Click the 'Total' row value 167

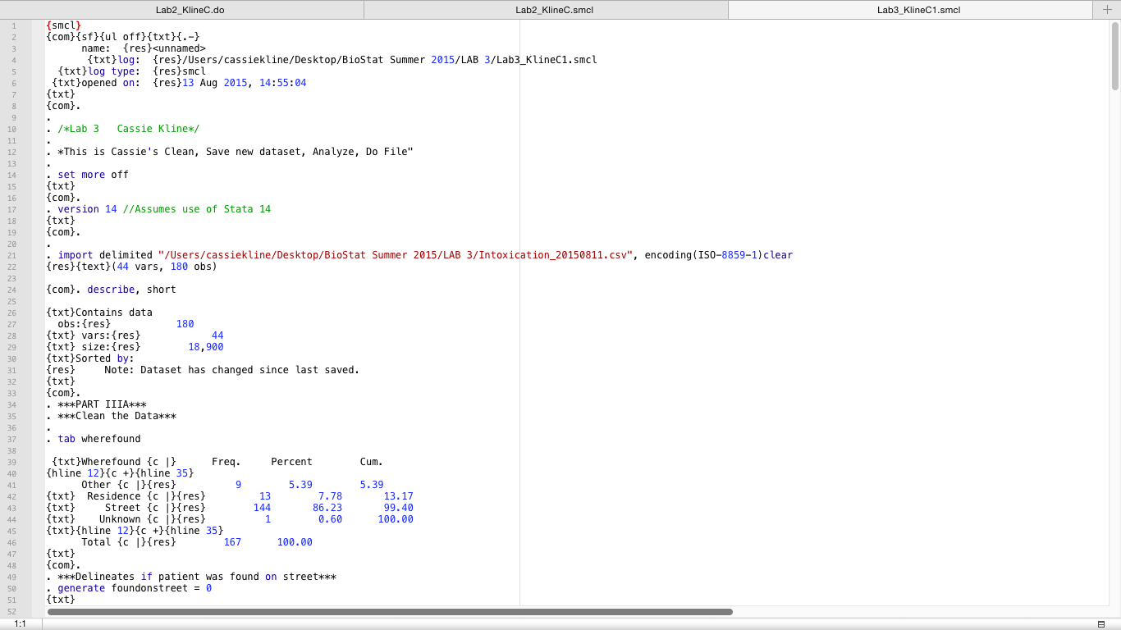tap(232, 542)
